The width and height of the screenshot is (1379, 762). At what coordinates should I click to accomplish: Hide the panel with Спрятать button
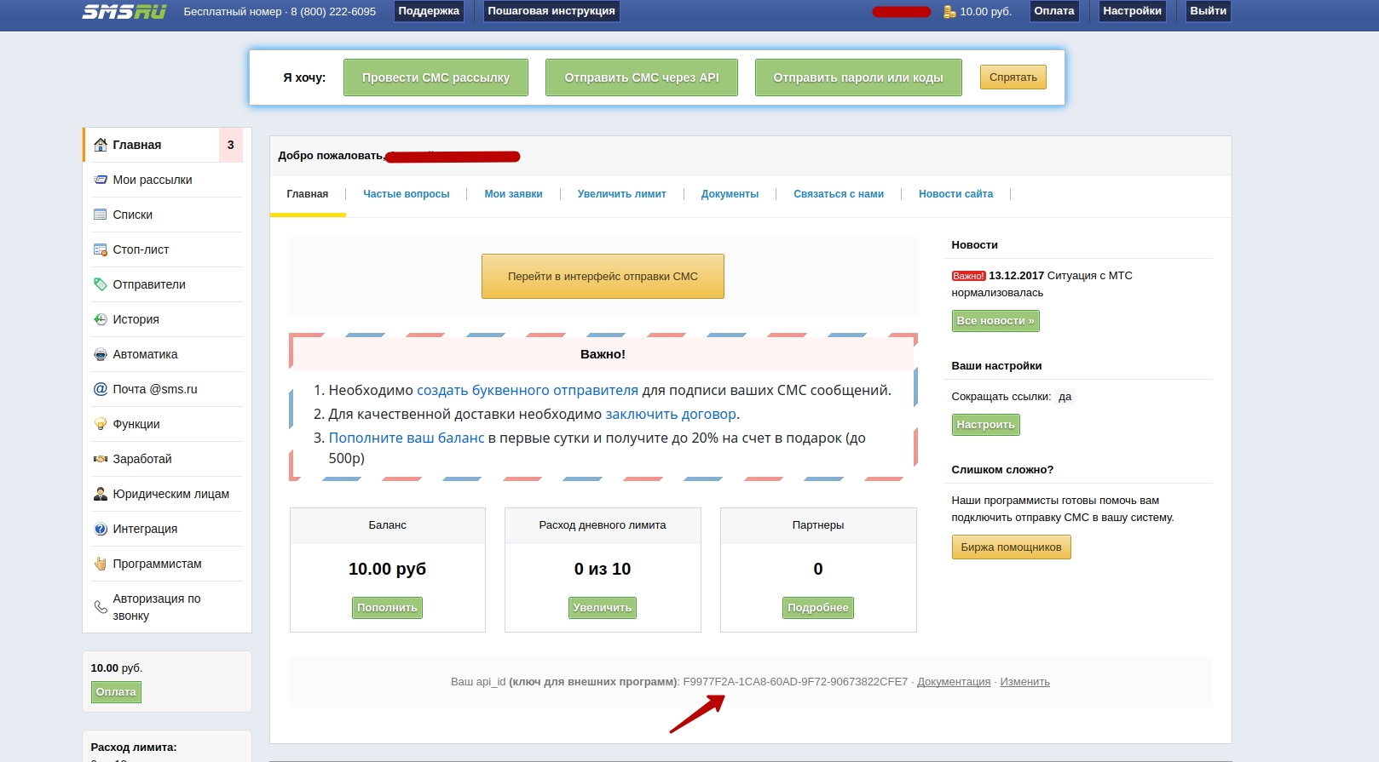pos(1013,77)
